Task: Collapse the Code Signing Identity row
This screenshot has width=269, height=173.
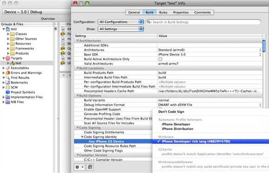Action: [x=82, y=137]
